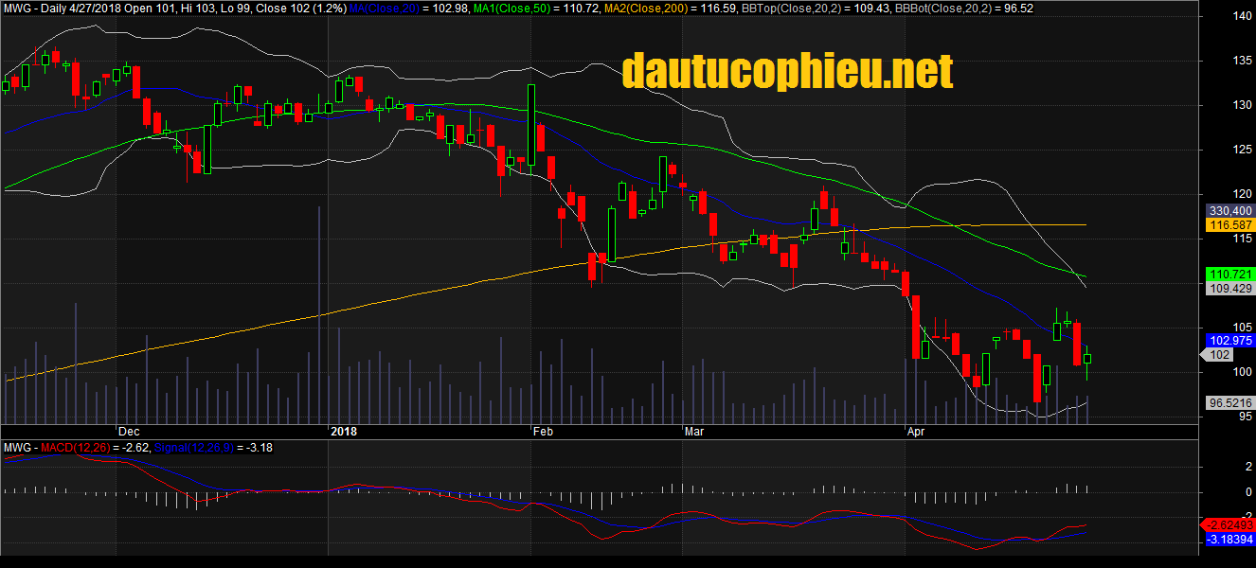Click the orange 116.587 price tag

[1229, 225]
